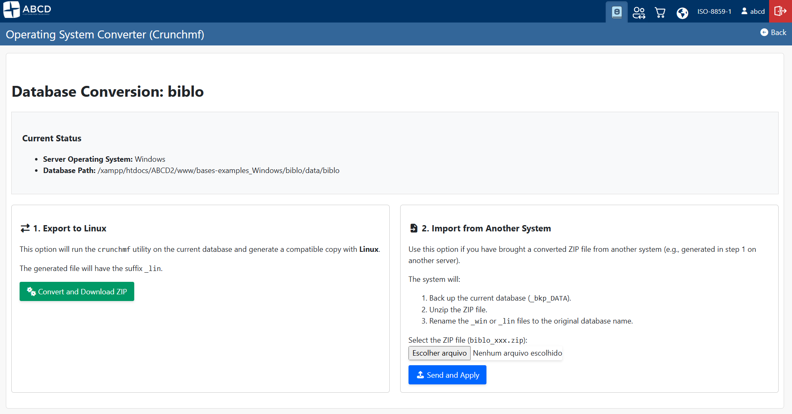Log out using the red exit door icon

[780, 11]
